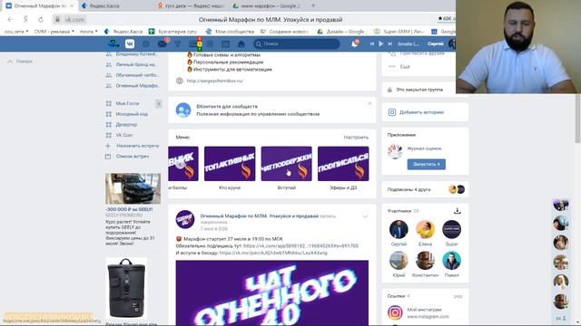
Task: Select the Огненный Марафон browser tab
Action: pyautogui.click(x=39, y=6)
